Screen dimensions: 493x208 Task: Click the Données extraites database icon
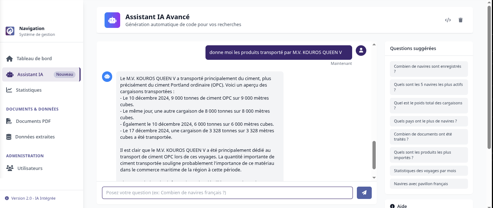point(9,137)
